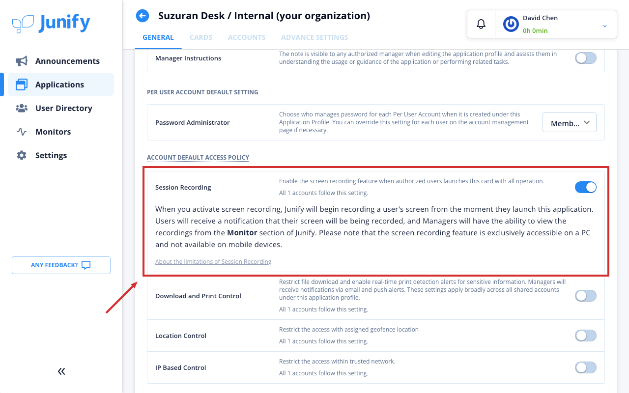Viewport: 629px width, 393px height.
Task: Open notifications bell
Action: click(481, 24)
